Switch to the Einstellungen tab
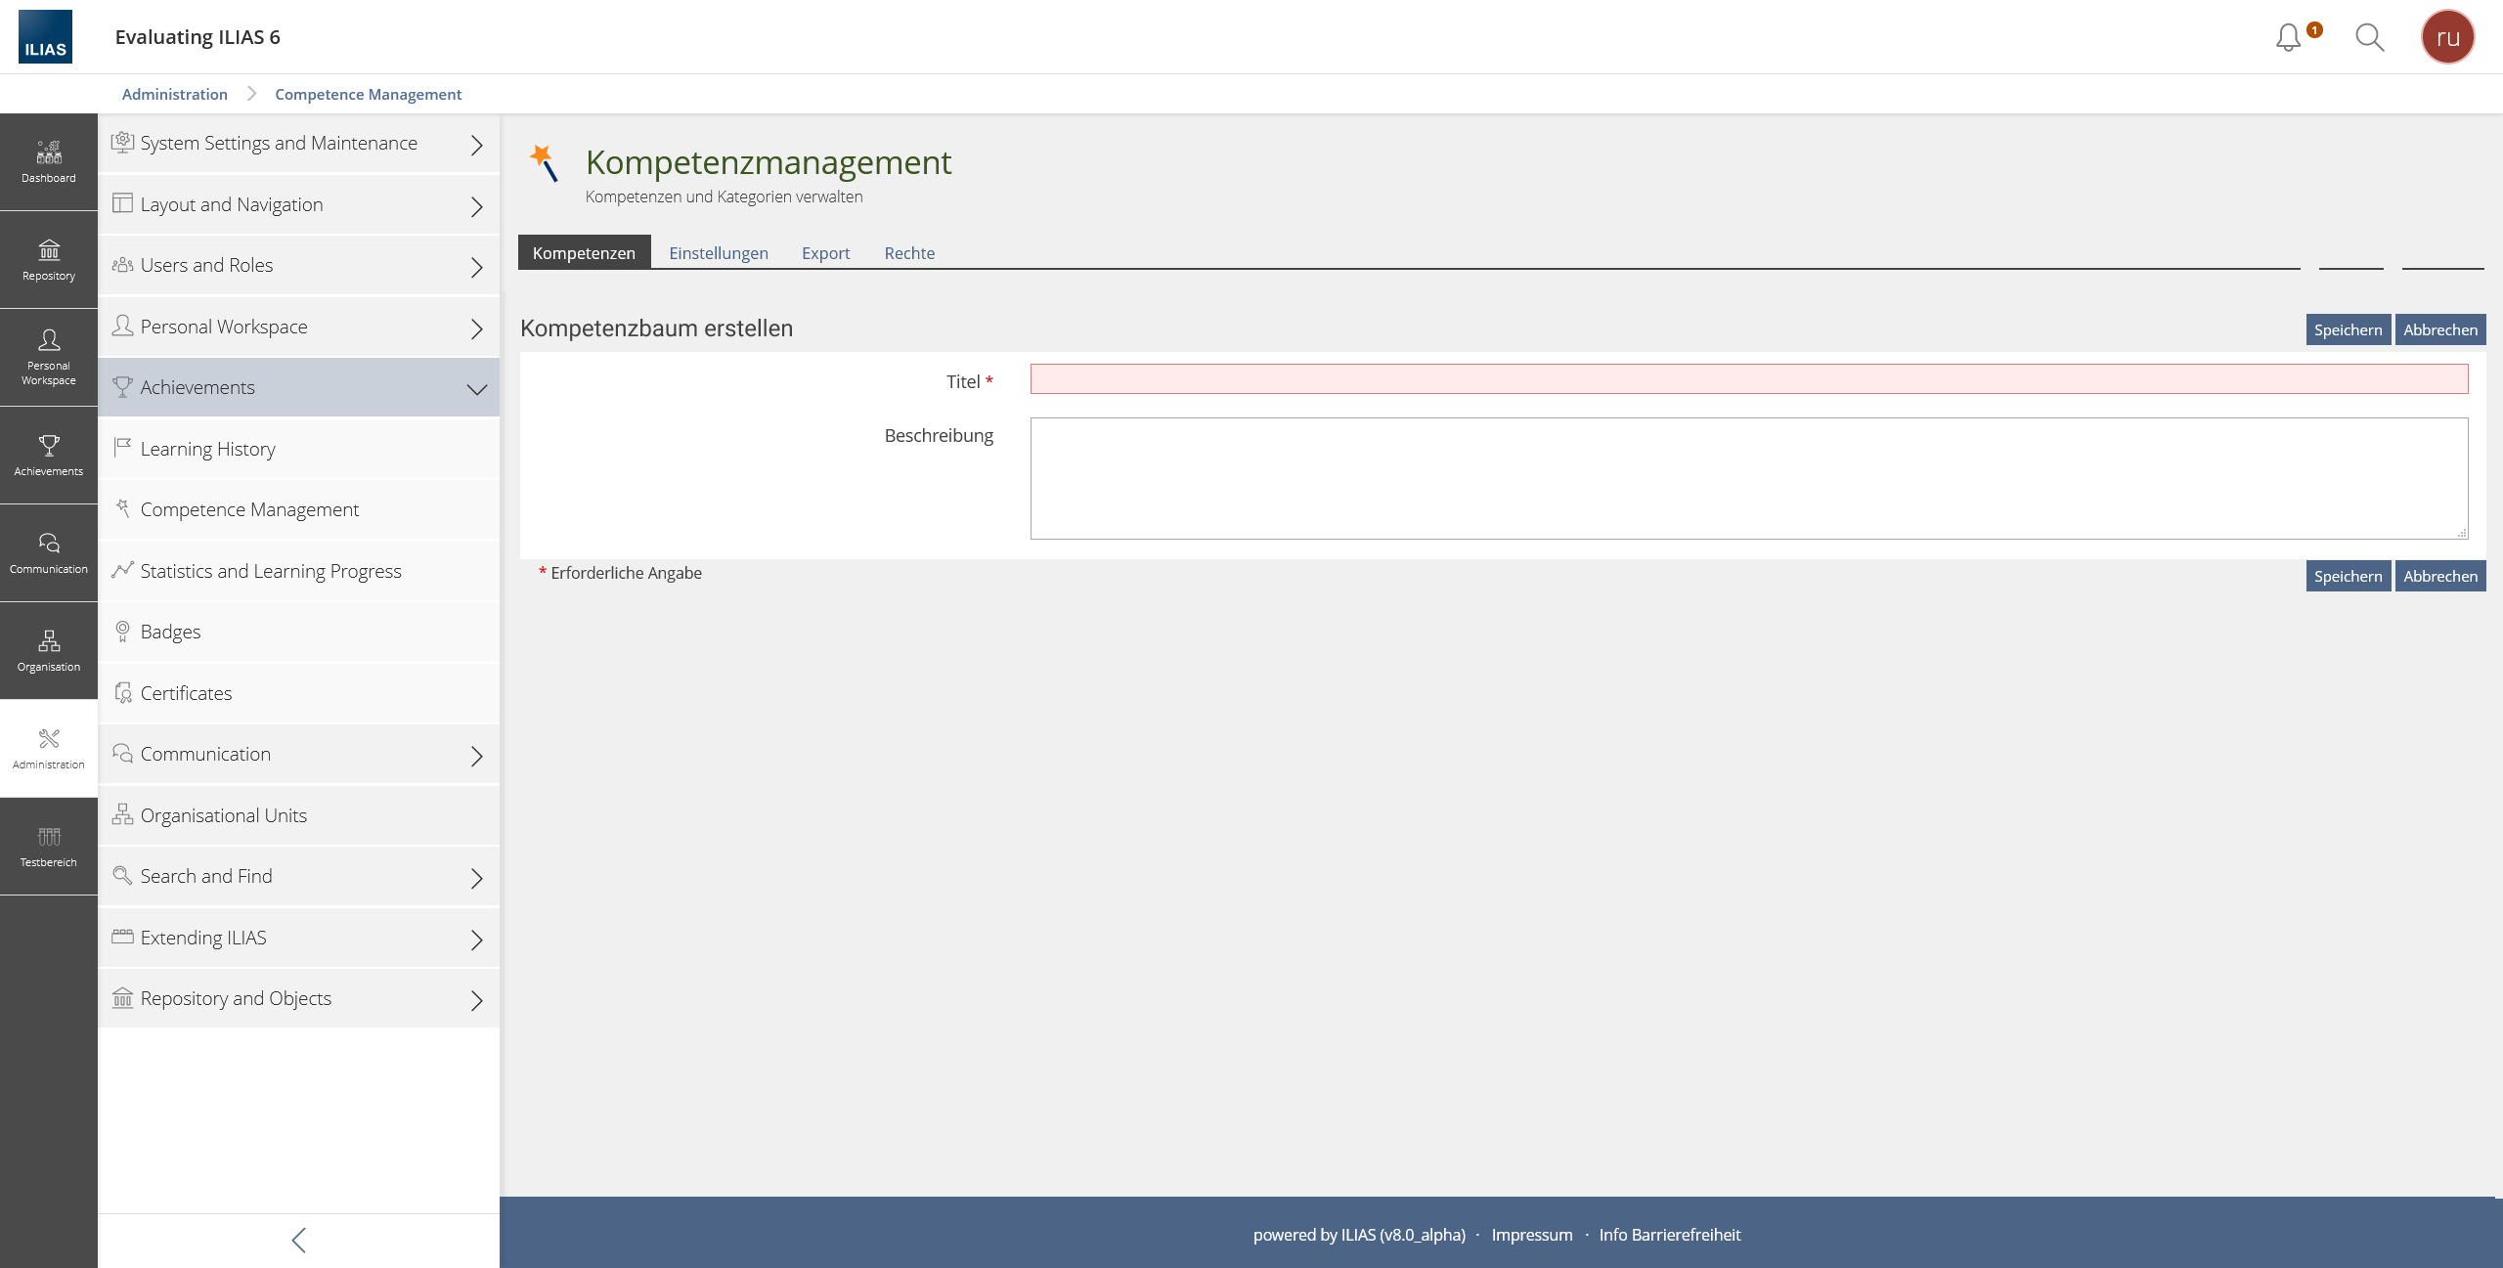The width and height of the screenshot is (2503, 1268). (718, 253)
